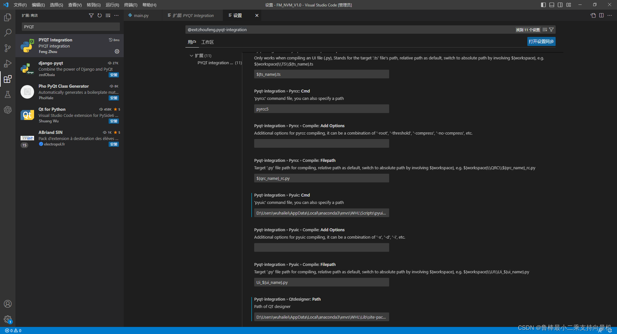Open settings JSON file icon
The image size is (617, 334).
[593, 15]
